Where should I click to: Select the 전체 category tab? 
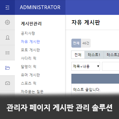click(78, 55)
